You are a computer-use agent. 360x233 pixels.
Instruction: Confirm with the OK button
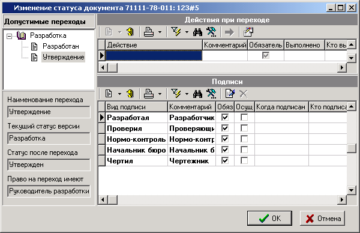coord(269,219)
